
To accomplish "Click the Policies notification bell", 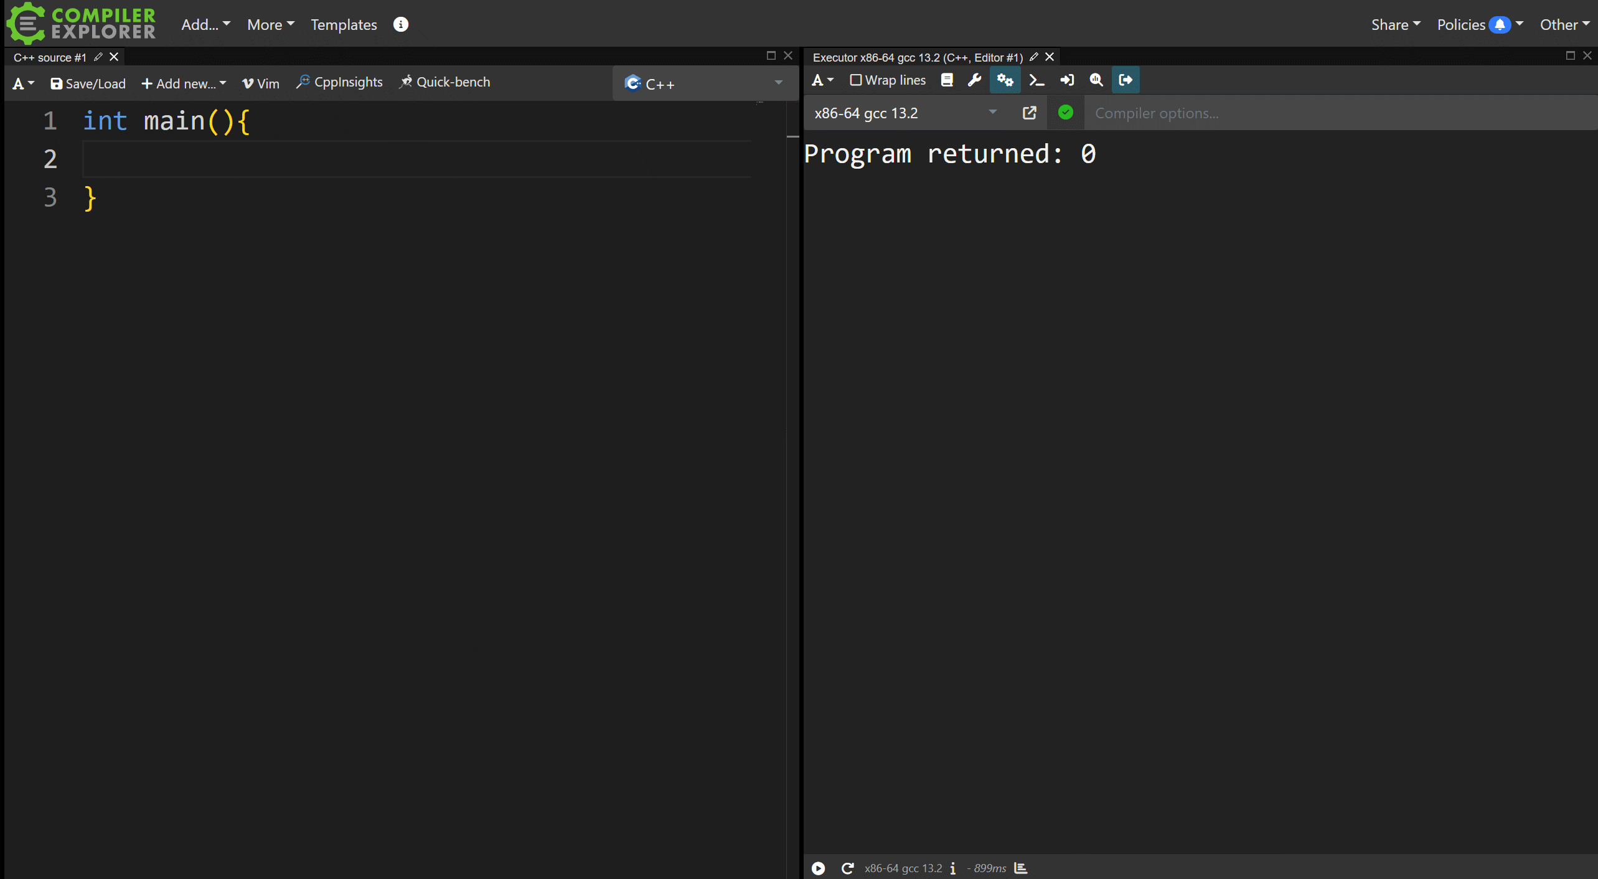I will coord(1500,25).
